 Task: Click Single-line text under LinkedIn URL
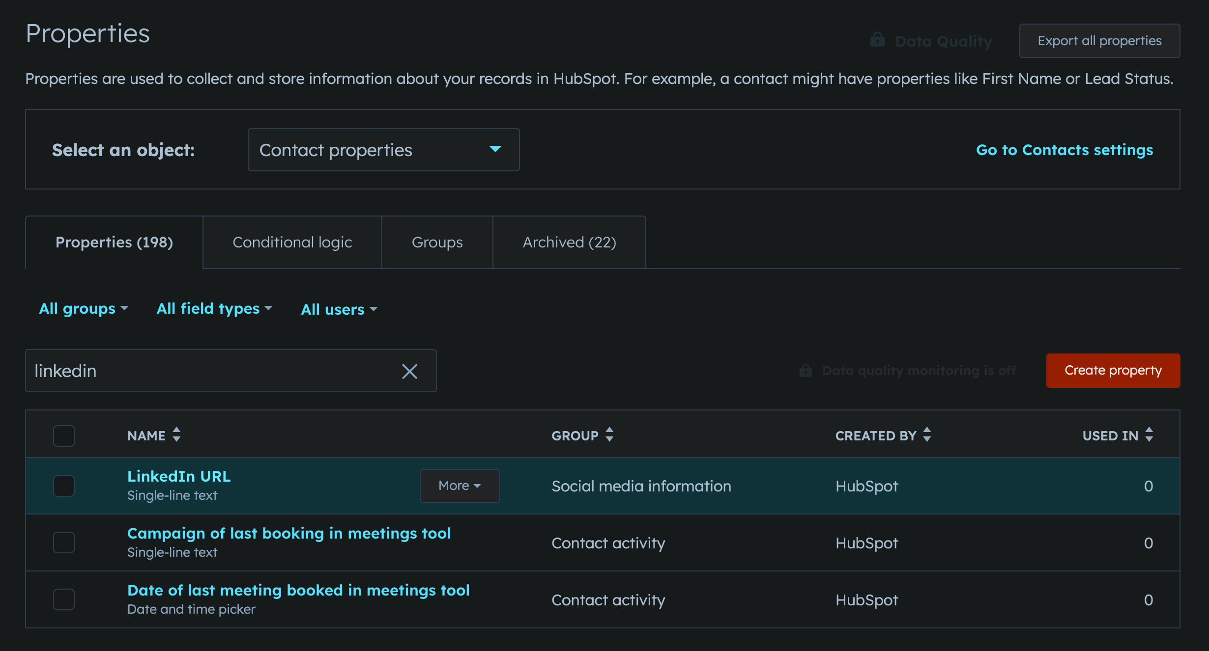point(172,495)
